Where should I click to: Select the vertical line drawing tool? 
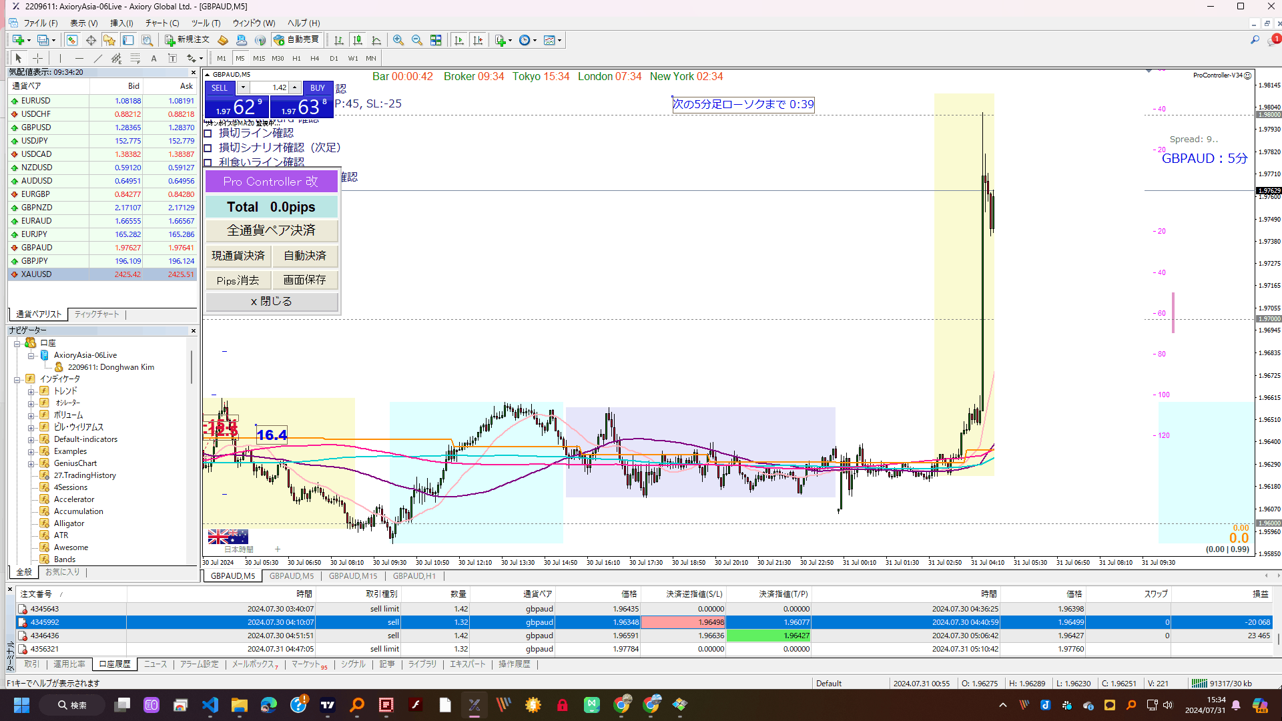click(x=60, y=58)
